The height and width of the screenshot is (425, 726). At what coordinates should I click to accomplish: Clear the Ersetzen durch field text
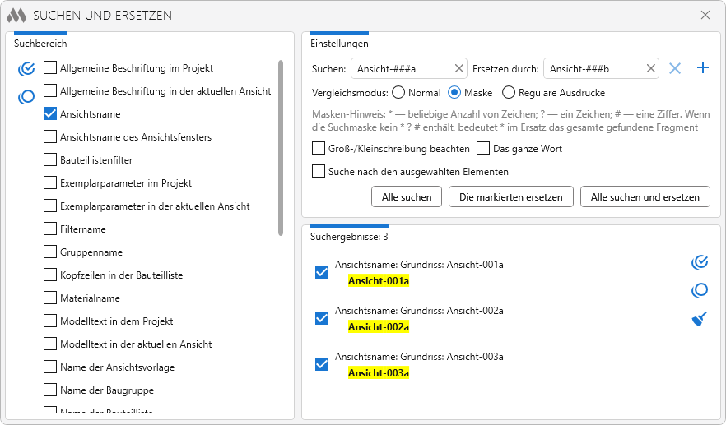pos(651,68)
